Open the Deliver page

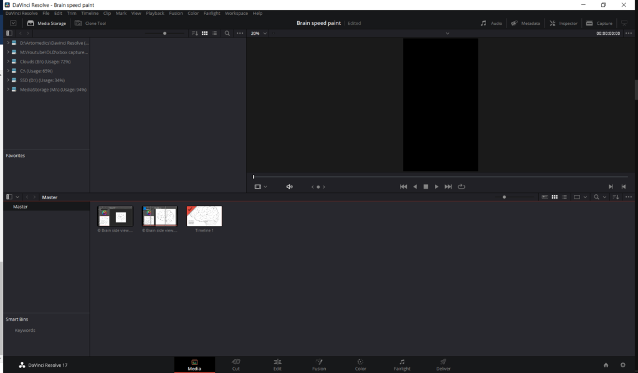tap(442, 364)
